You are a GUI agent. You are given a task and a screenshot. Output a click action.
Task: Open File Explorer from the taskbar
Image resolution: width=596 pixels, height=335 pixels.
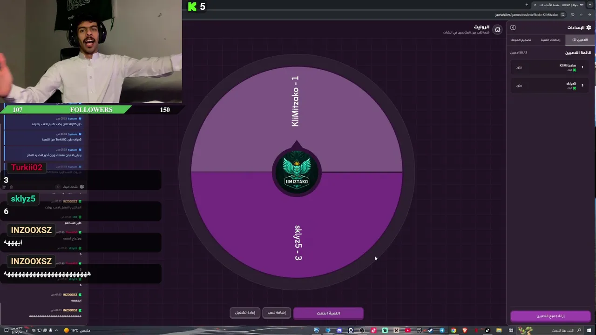coord(499,330)
